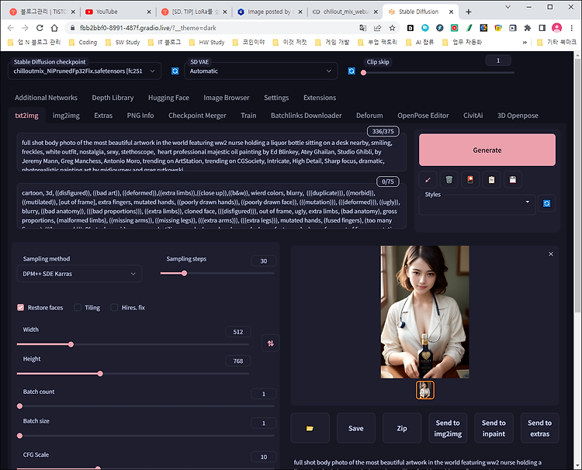This screenshot has height=470, width=582.
Task: Open a new browser tab
Action: click(469, 12)
